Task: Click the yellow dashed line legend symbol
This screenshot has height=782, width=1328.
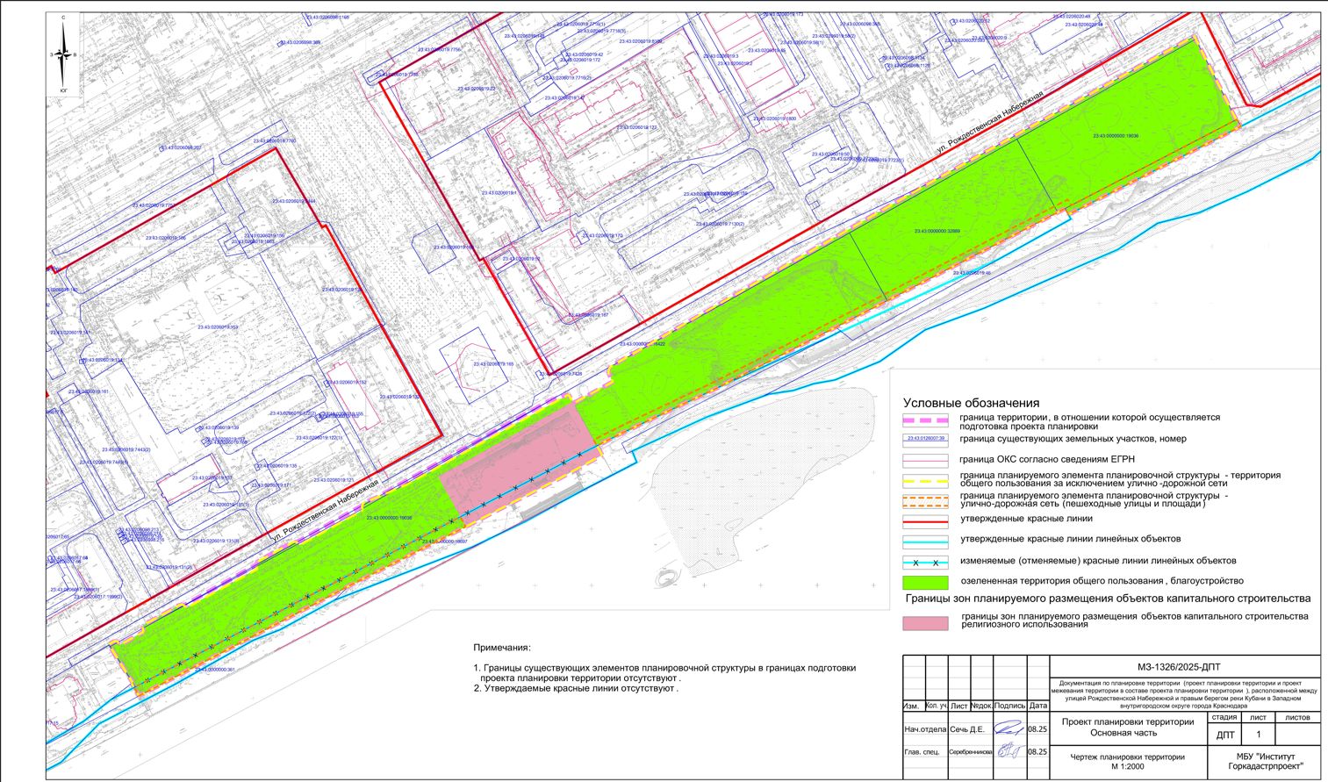Action: 925,481
